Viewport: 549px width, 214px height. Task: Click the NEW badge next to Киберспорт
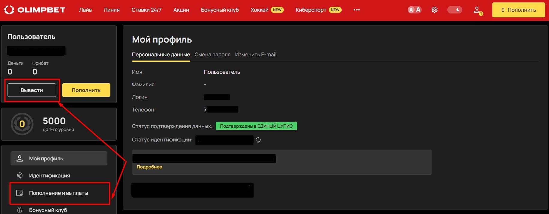[x=335, y=10]
